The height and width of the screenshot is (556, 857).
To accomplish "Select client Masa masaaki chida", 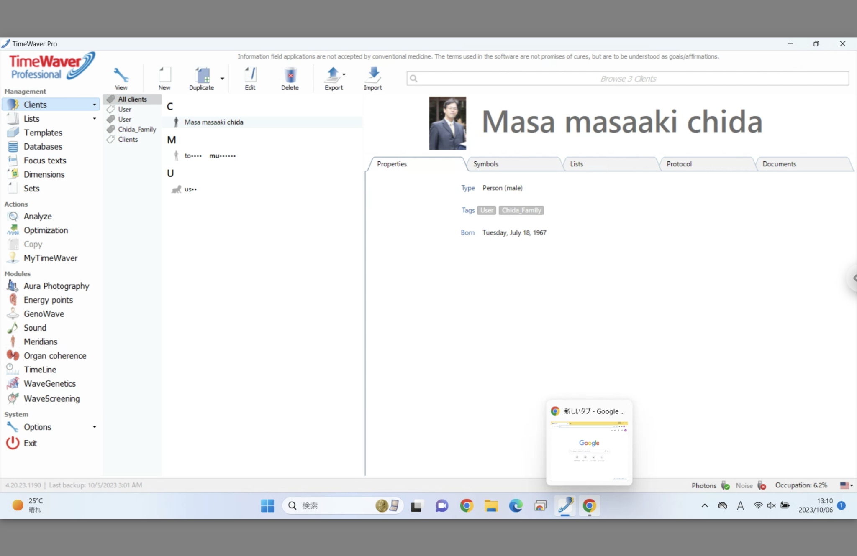I will point(214,122).
